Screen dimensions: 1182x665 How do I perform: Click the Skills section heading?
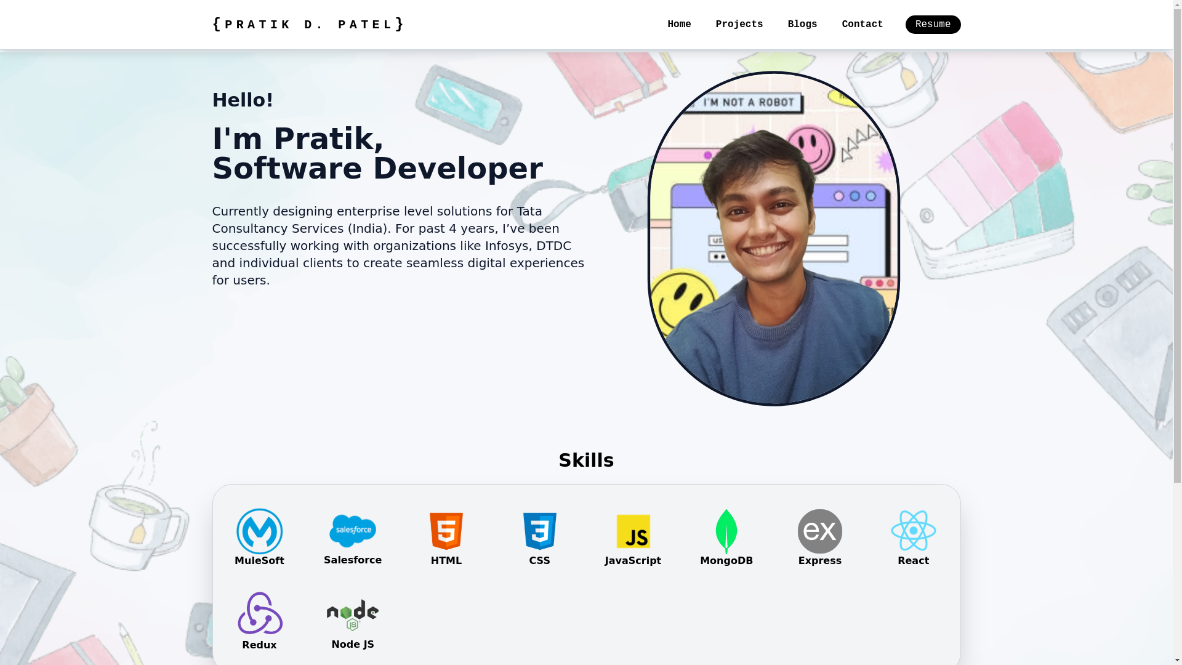point(586,461)
